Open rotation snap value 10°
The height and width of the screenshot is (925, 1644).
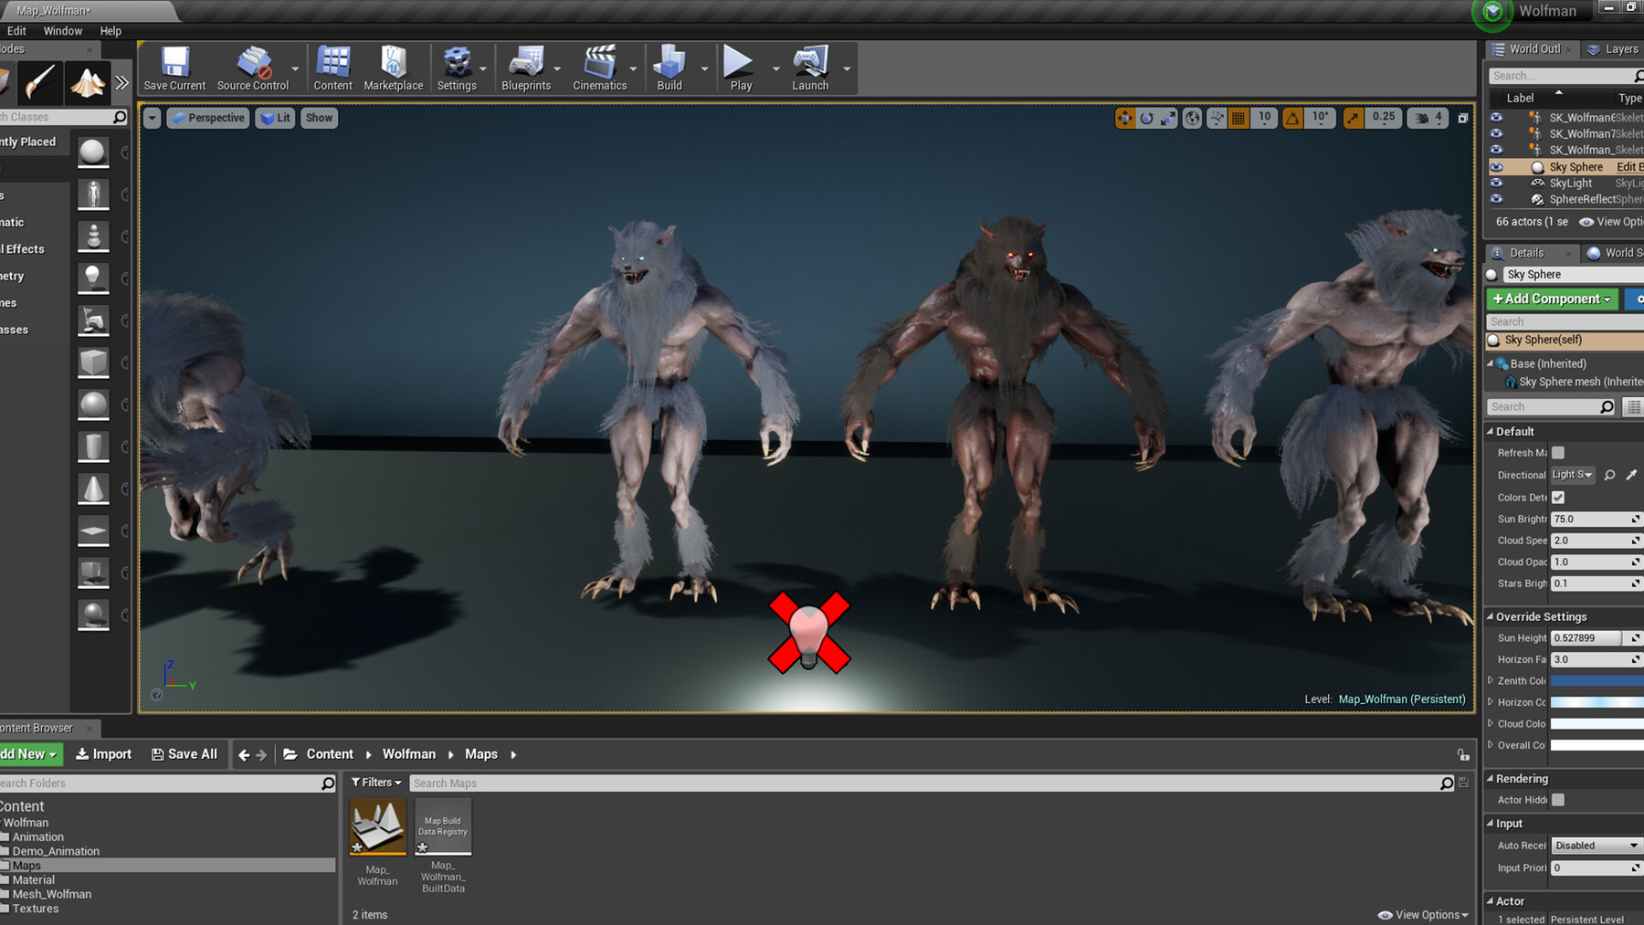(x=1321, y=117)
